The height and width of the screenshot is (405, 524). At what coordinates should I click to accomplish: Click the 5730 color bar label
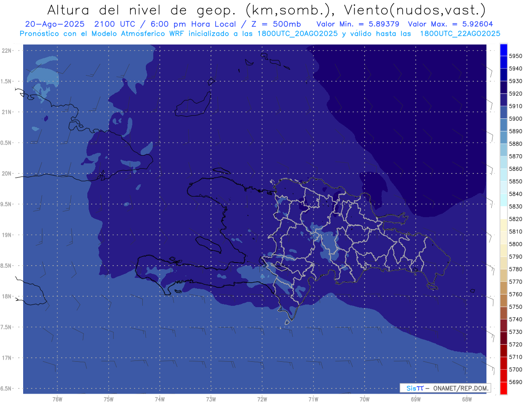click(x=516, y=332)
